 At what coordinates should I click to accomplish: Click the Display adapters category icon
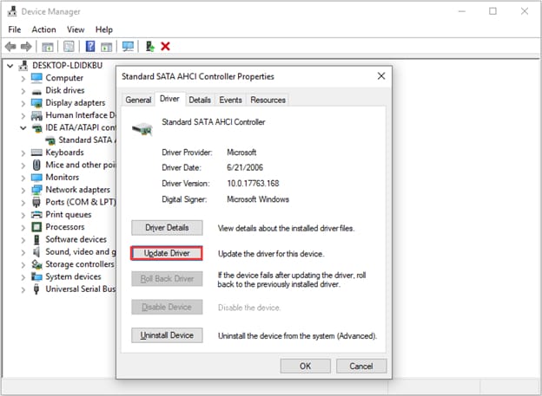tap(36, 103)
